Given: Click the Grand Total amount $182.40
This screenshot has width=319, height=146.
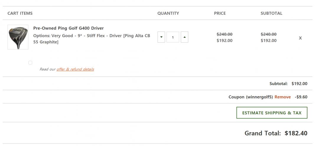Looking at the screenshot, I should click(x=296, y=133).
